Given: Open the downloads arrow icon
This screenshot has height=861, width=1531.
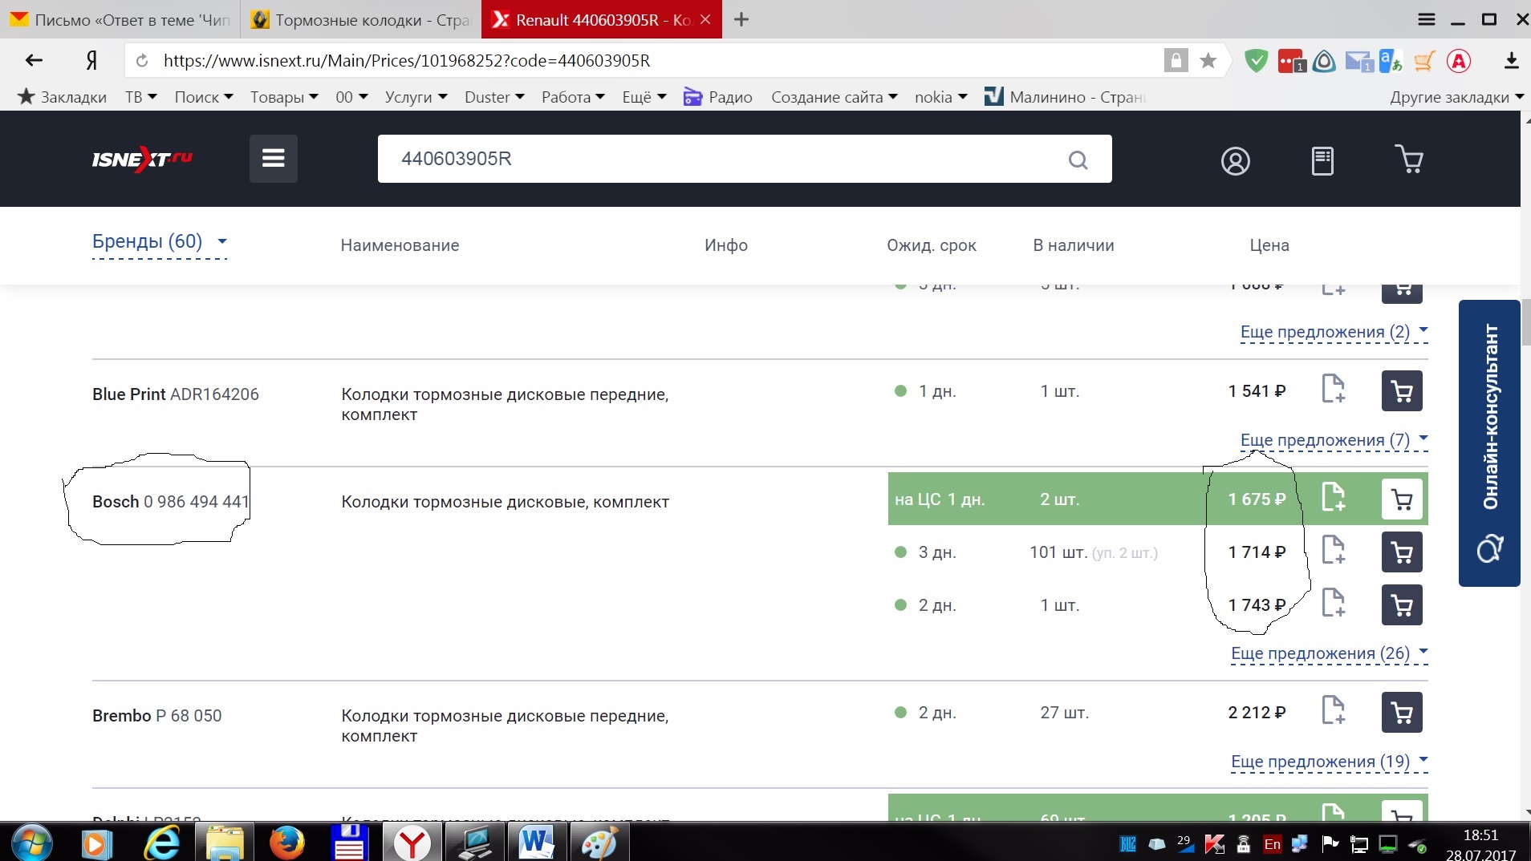Looking at the screenshot, I should pyautogui.click(x=1511, y=60).
